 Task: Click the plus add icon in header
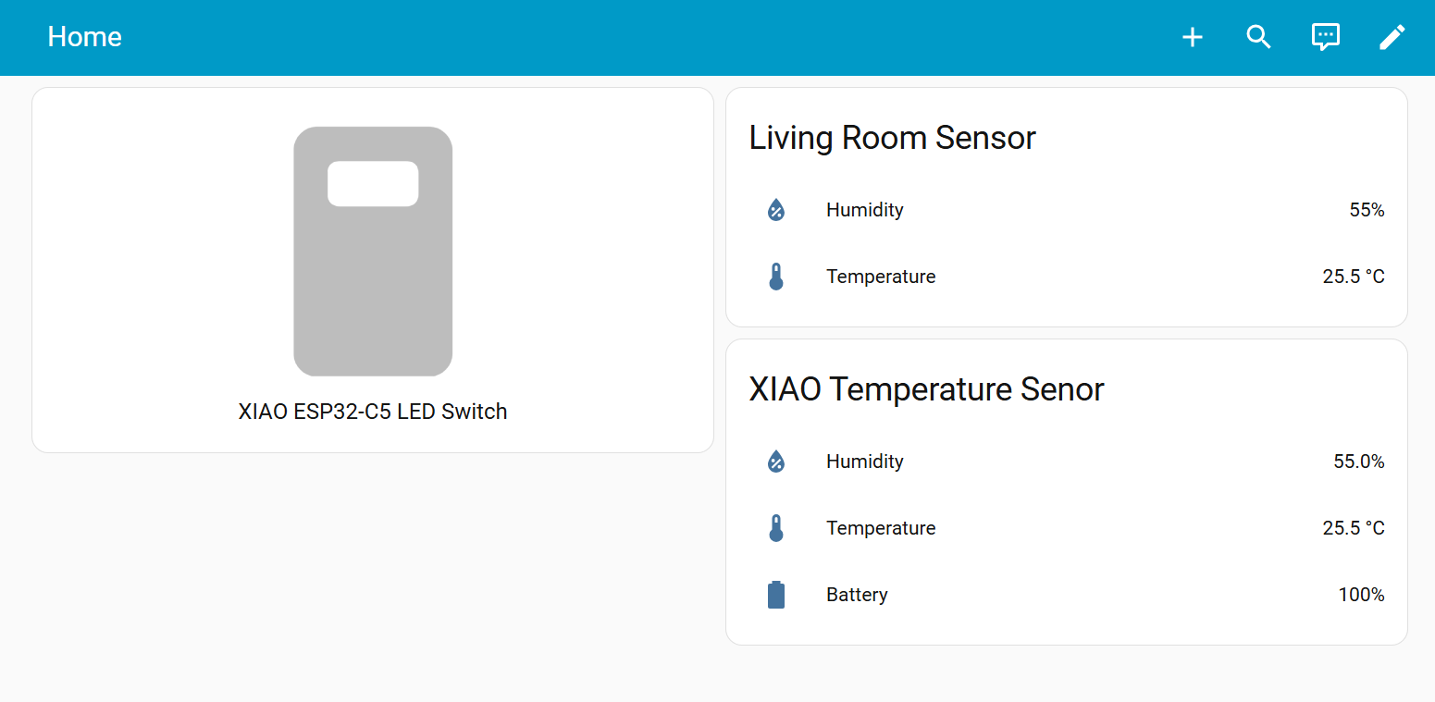click(x=1193, y=37)
